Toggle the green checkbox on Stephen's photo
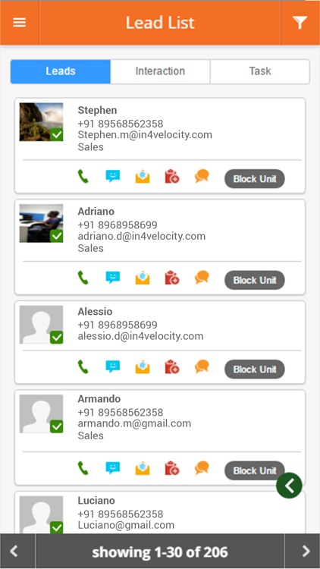Screen dimensions: 320x569 [x=57, y=135]
